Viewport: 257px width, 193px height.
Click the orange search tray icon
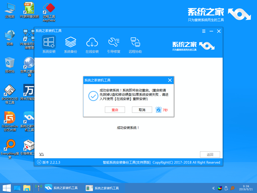pos(232,188)
